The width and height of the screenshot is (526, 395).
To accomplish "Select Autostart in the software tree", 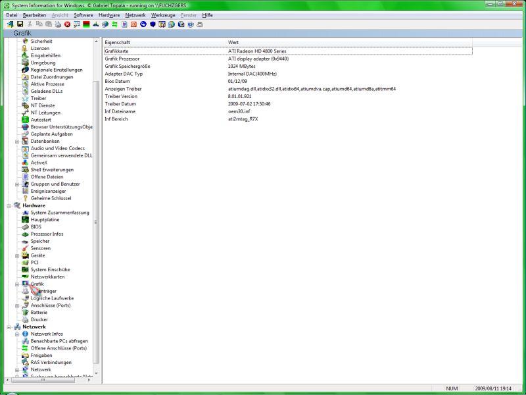I will (41, 120).
